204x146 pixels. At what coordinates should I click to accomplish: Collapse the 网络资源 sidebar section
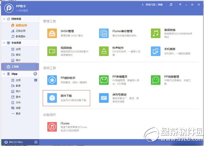click(x=3, y=19)
